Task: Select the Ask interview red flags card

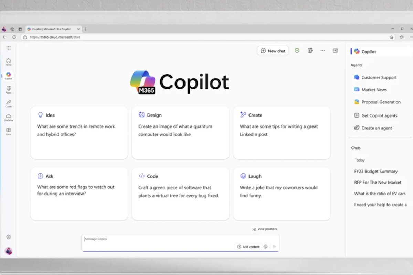Action: [79, 194]
